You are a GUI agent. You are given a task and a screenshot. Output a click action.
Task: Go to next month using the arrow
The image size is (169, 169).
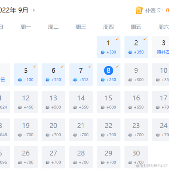coord(34,10)
